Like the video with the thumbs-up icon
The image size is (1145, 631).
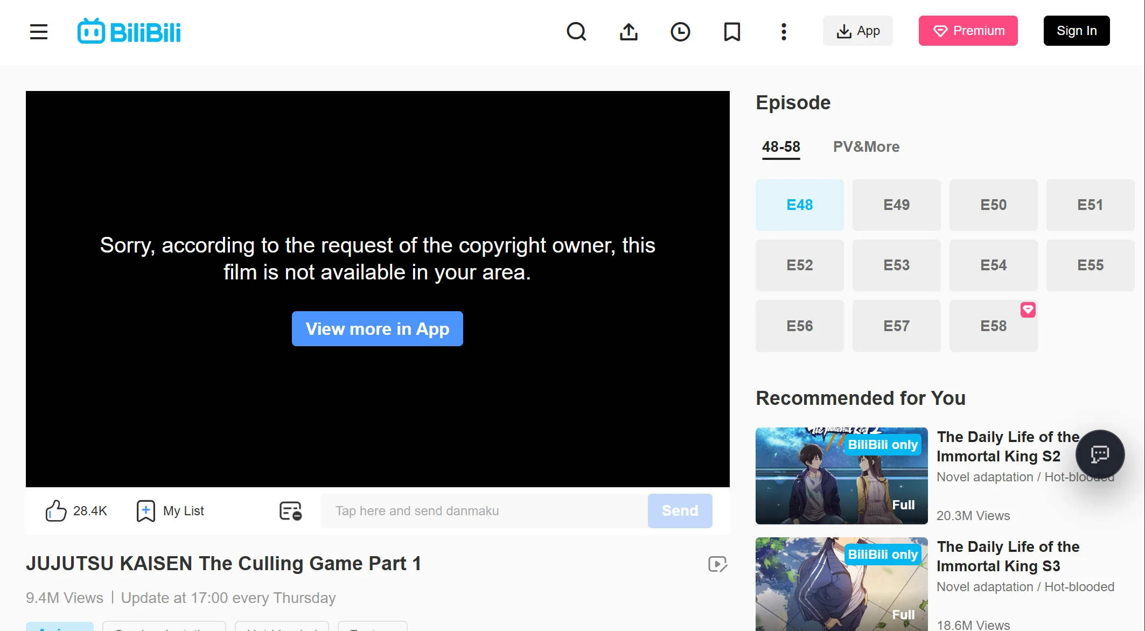(56, 510)
